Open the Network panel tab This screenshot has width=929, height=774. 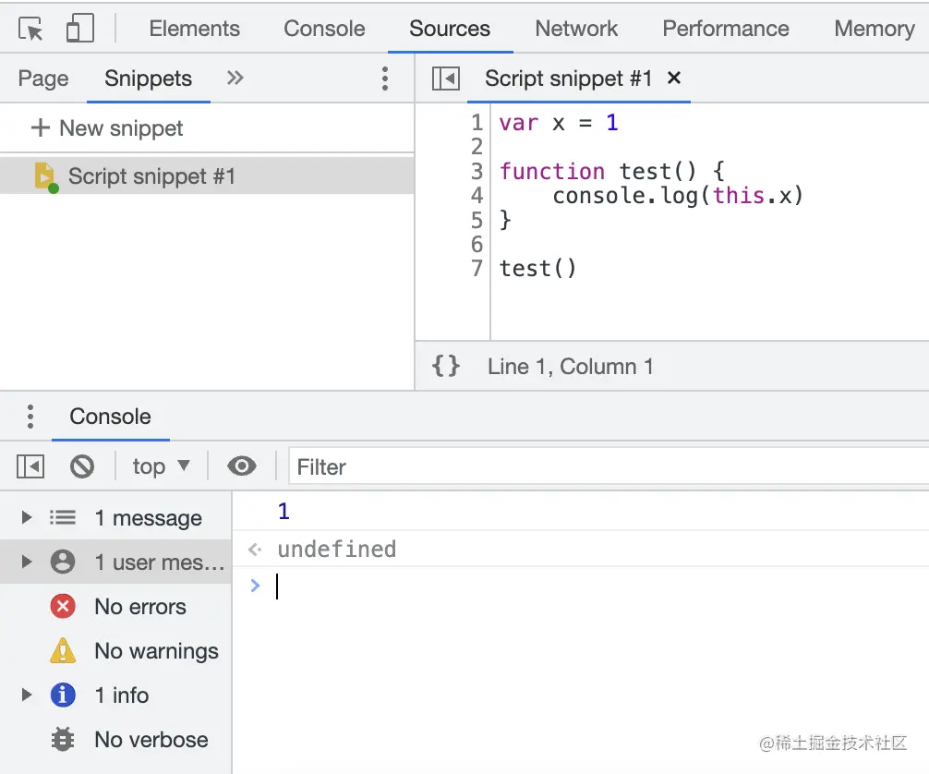576,29
